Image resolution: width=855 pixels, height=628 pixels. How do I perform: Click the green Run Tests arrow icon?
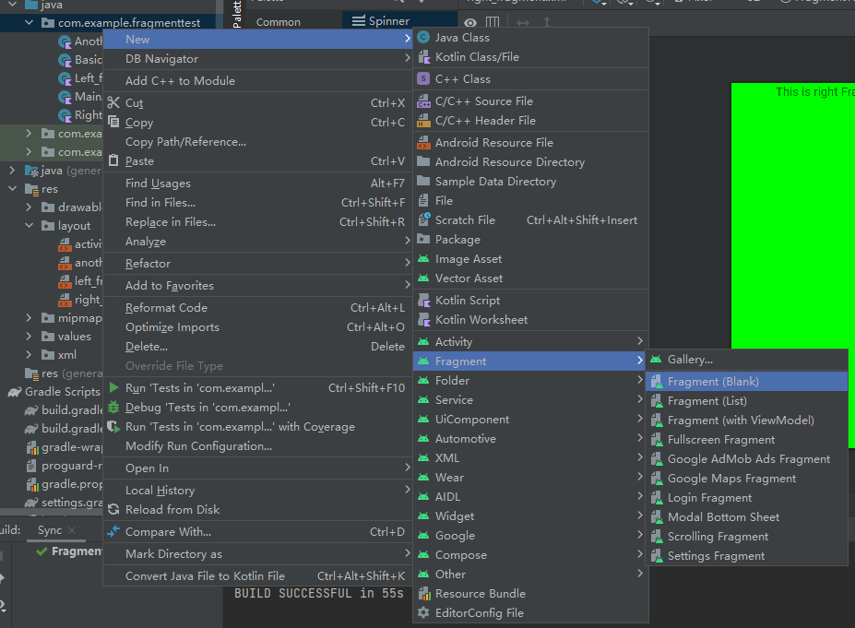click(113, 387)
